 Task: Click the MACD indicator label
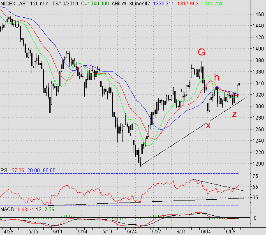(7, 210)
